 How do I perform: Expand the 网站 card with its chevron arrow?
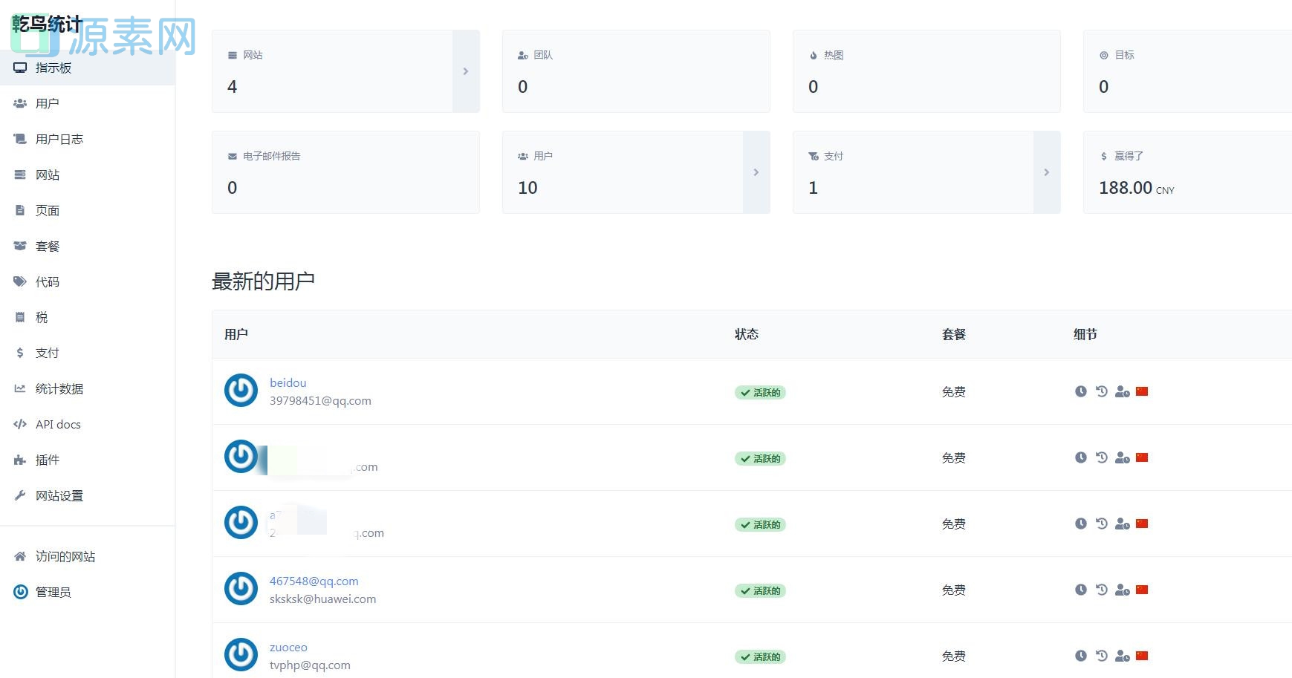coord(466,71)
